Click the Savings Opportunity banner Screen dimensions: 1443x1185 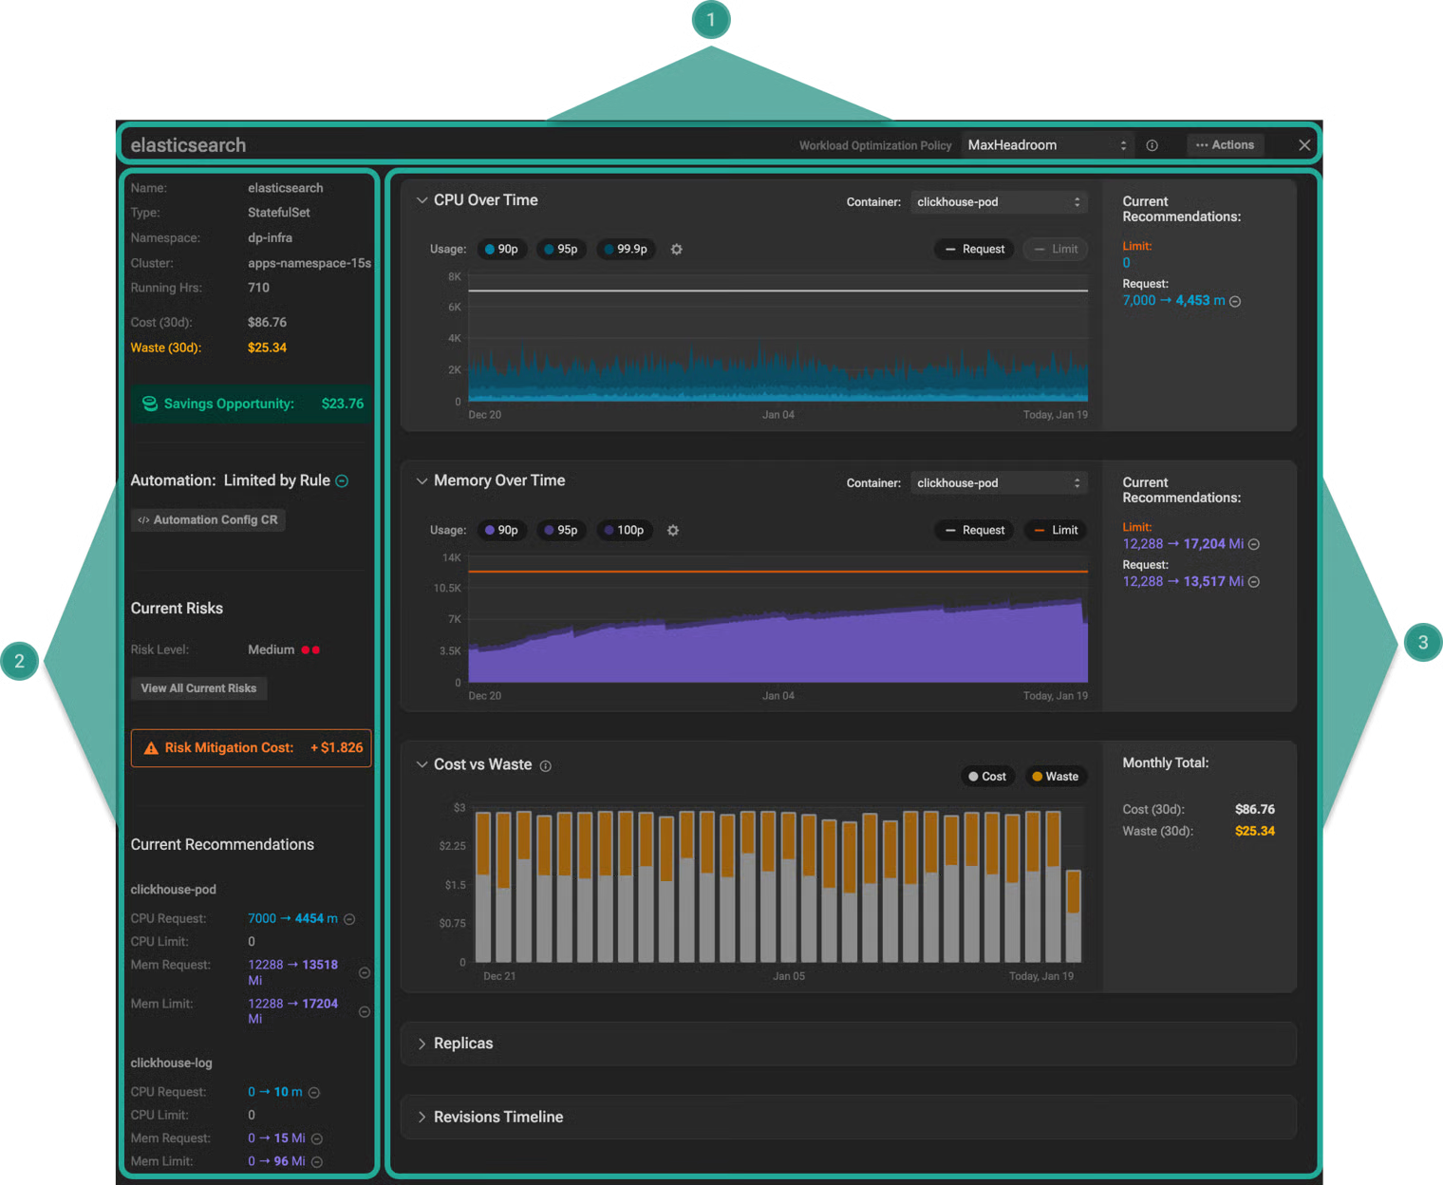[x=252, y=404]
